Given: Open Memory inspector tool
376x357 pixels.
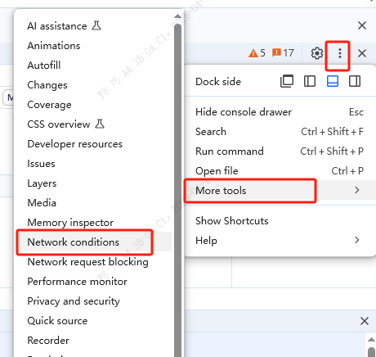Looking at the screenshot, I should [x=93, y=223].
